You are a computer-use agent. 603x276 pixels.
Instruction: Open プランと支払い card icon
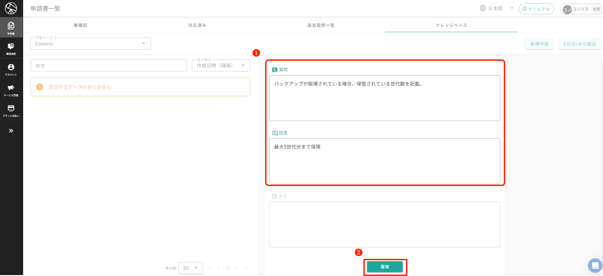pos(11,110)
